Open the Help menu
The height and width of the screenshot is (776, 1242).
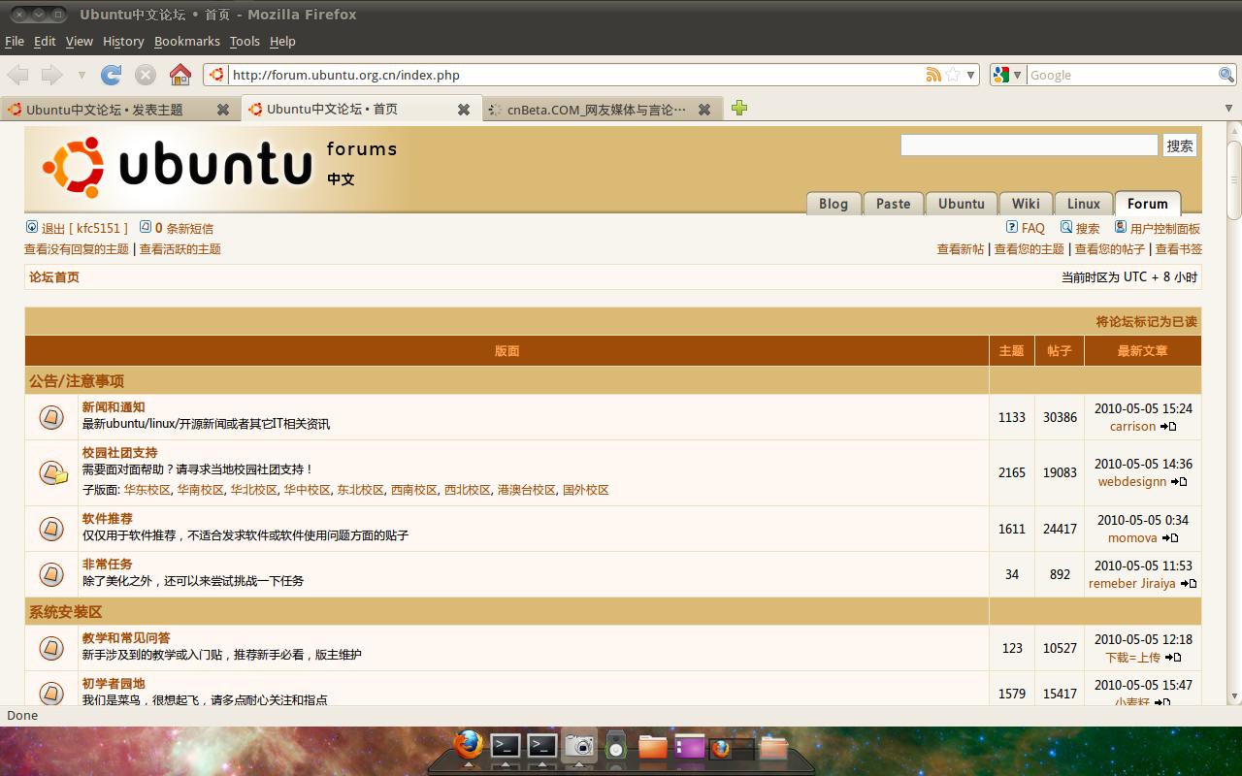tap(282, 41)
